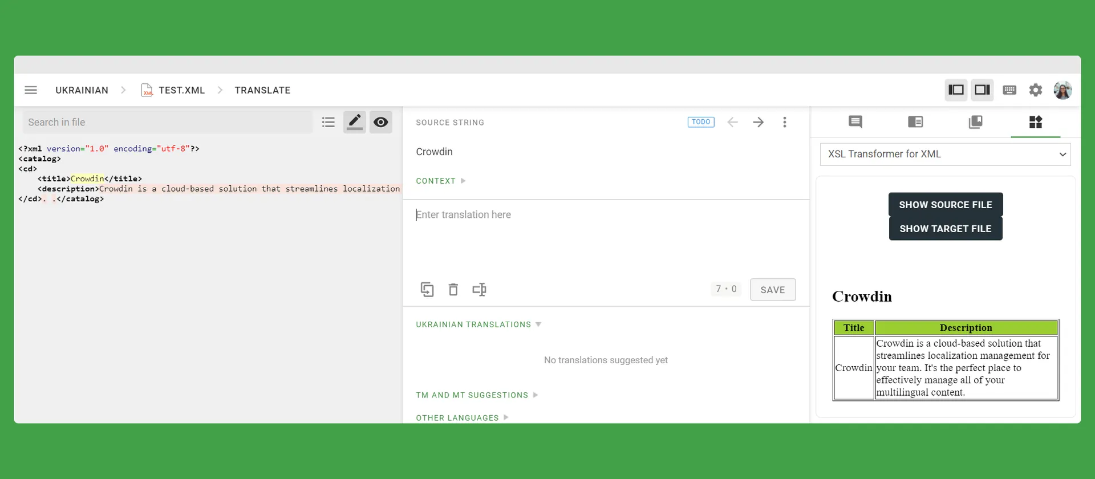Click the TEST.XML breadcrumb
Screen dimensions: 1095x479
point(181,90)
